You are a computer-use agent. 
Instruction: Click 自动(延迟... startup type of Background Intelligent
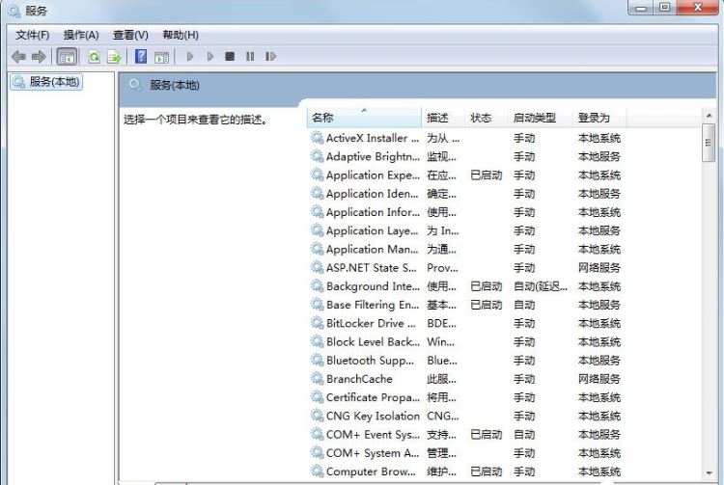[x=541, y=285]
